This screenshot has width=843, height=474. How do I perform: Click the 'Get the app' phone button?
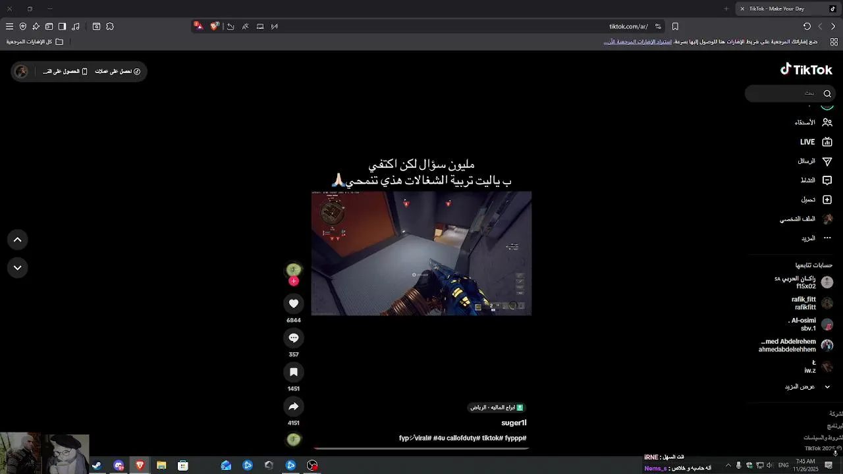click(x=65, y=72)
